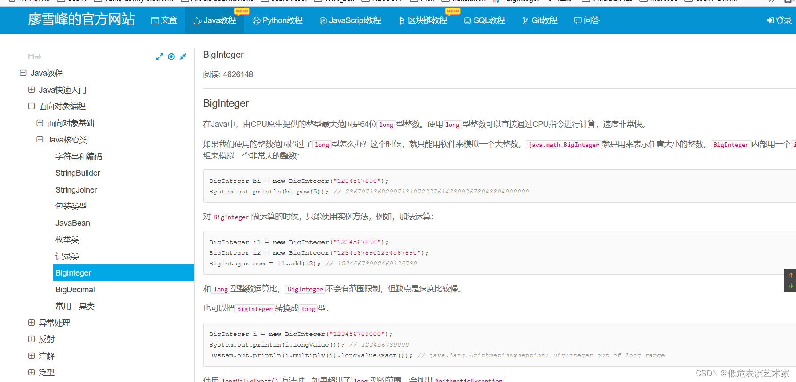The height and width of the screenshot is (382, 796).
Task: Open the JavaBean chapter
Action: click(x=73, y=223)
